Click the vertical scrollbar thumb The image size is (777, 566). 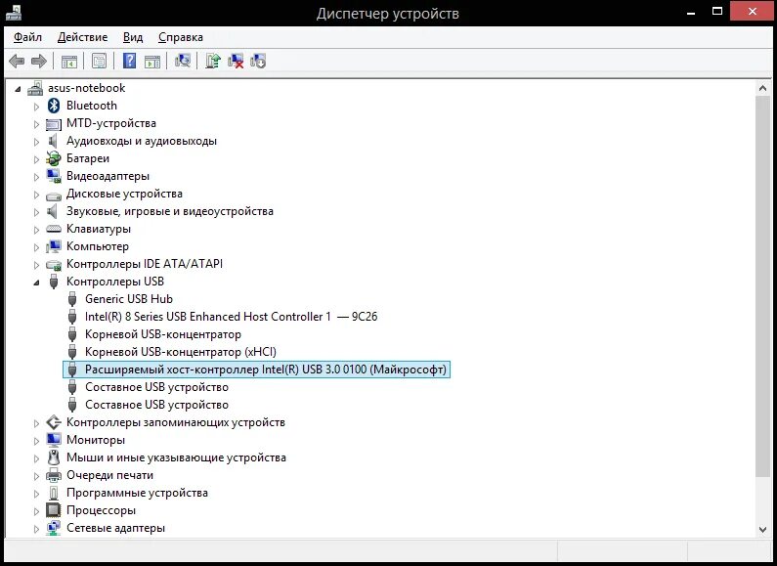coord(762,286)
